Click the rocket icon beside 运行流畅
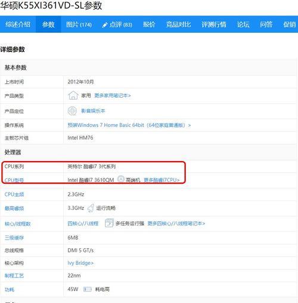298x303 pixels. coord(91,208)
